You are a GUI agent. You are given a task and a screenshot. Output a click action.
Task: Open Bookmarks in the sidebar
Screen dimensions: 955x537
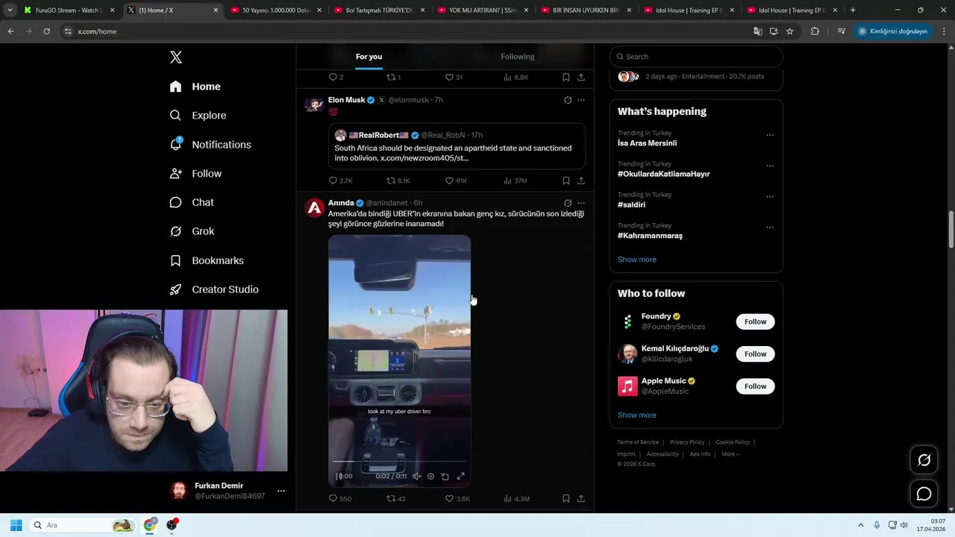point(207,260)
